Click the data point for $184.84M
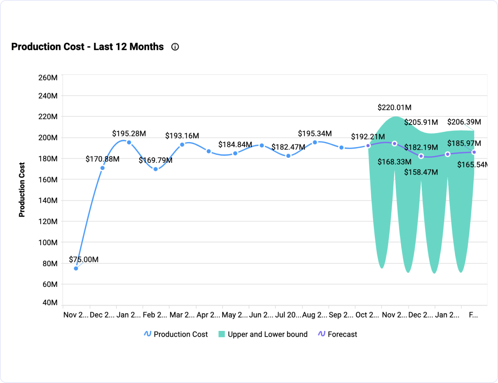This screenshot has width=498, height=383. 235,153
